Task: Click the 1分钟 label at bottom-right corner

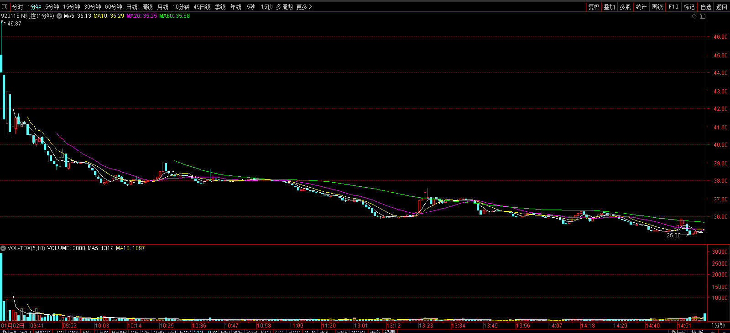Action: pyautogui.click(x=718, y=325)
